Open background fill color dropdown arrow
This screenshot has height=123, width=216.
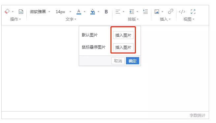(x=98, y=11)
